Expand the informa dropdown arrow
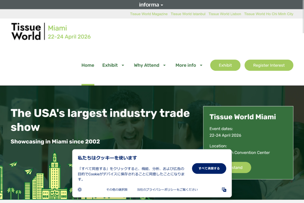 click(x=162, y=5)
